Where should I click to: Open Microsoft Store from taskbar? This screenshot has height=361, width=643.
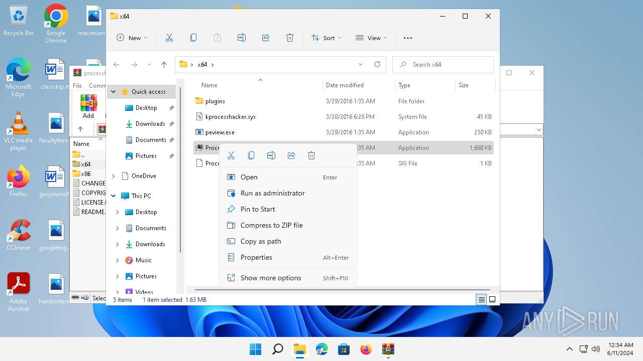[x=344, y=349]
